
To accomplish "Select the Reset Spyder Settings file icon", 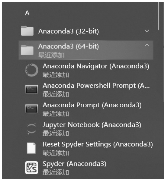I will [x=31, y=148].
